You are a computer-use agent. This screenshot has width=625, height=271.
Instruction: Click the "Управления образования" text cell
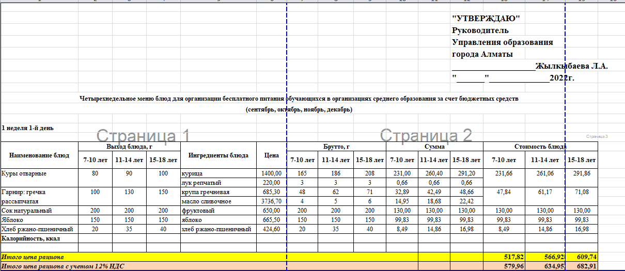[x=502, y=43]
